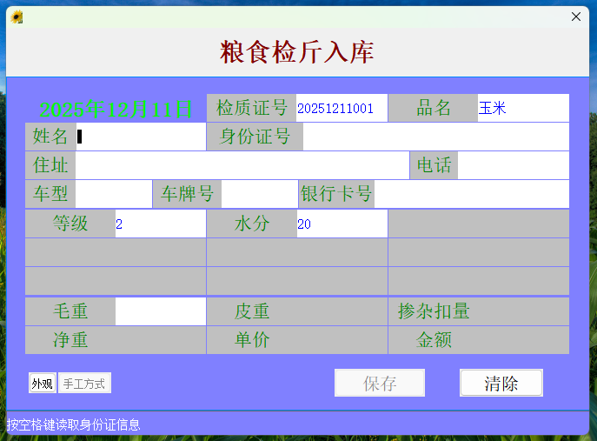Screen dimensions: 597x441
Task: Click the 车型 label
Action: 50,194
